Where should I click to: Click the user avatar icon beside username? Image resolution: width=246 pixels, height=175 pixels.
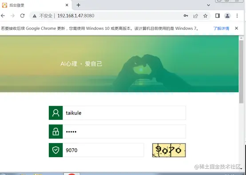(x=56, y=113)
